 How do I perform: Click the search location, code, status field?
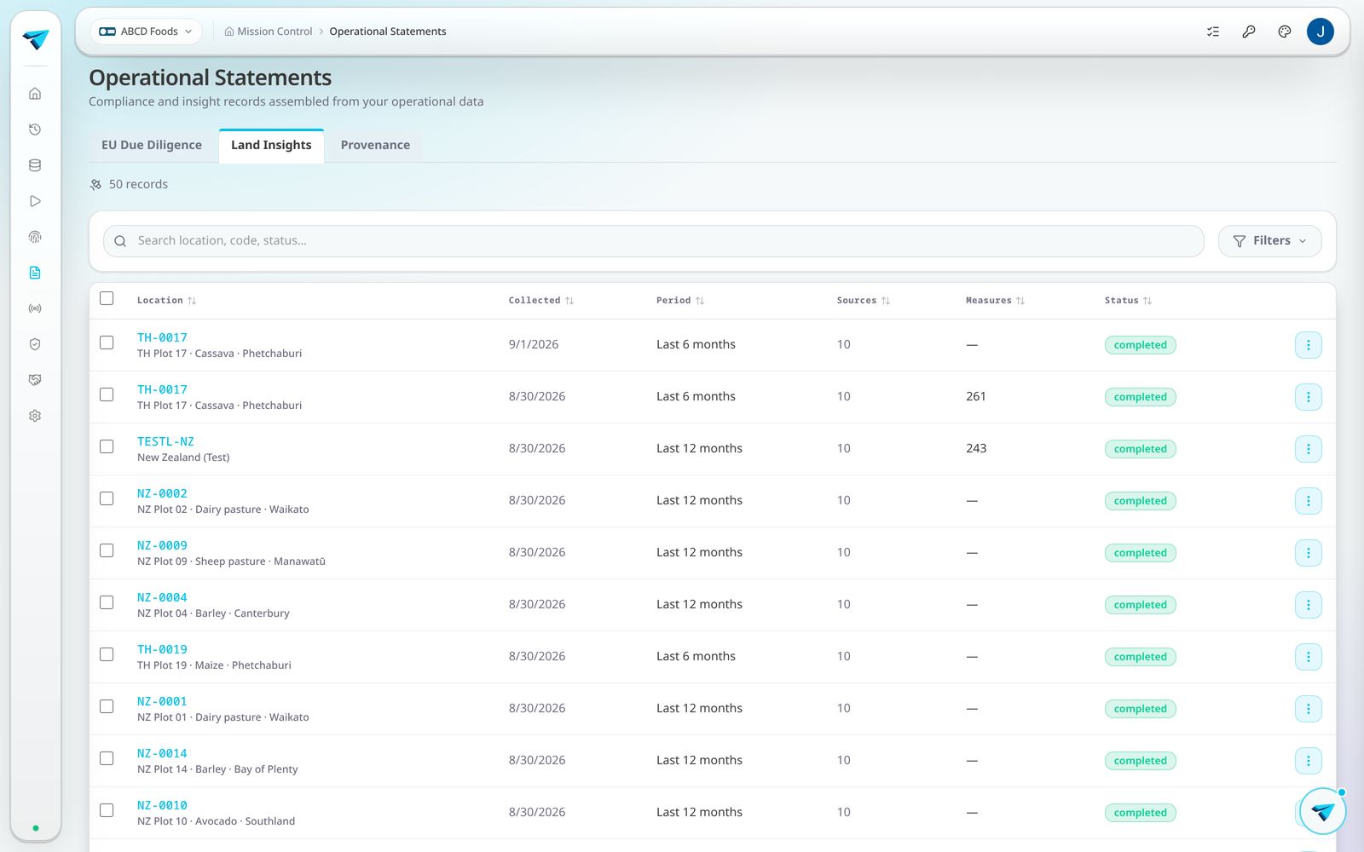pyautogui.click(x=653, y=241)
